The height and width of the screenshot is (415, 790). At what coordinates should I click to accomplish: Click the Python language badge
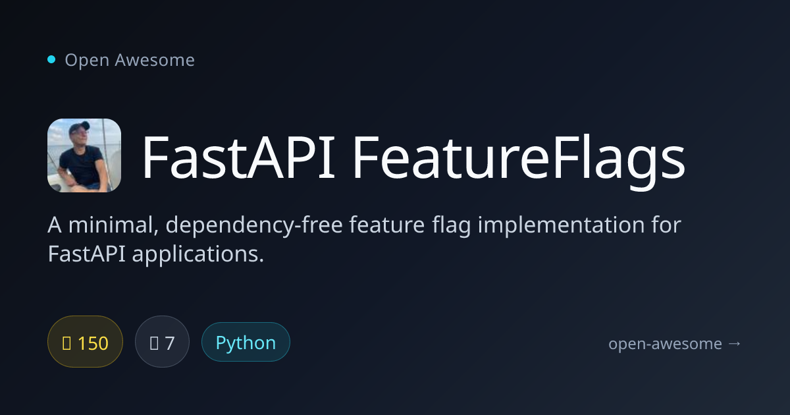246,342
